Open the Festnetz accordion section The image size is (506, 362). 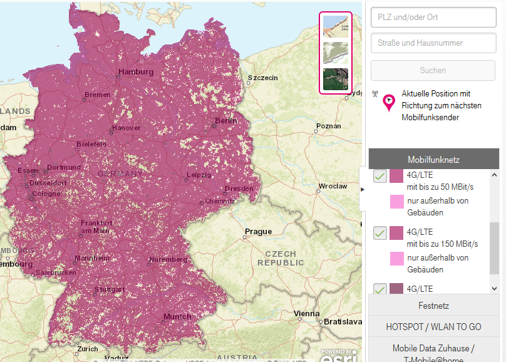coord(434,305)
